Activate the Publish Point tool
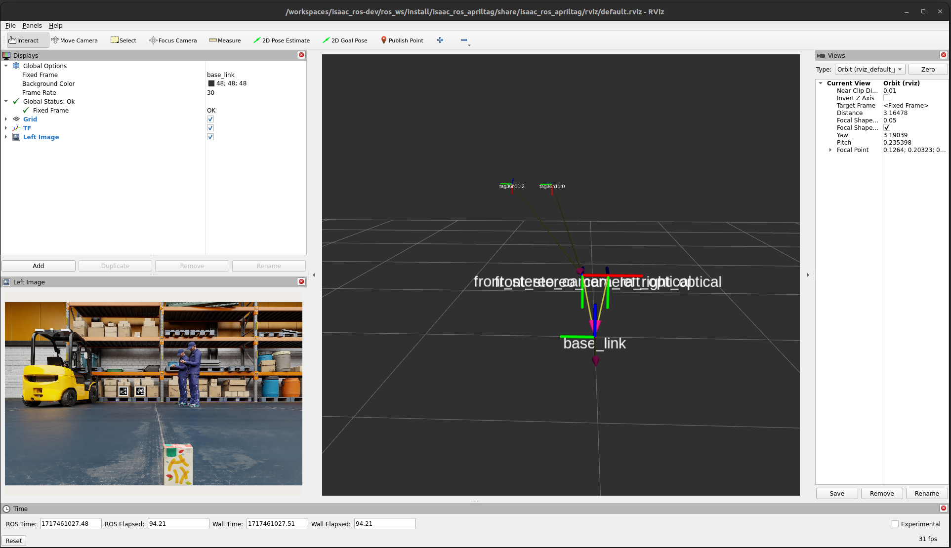Viewport: 951px width, 548px height. [402, 40]
